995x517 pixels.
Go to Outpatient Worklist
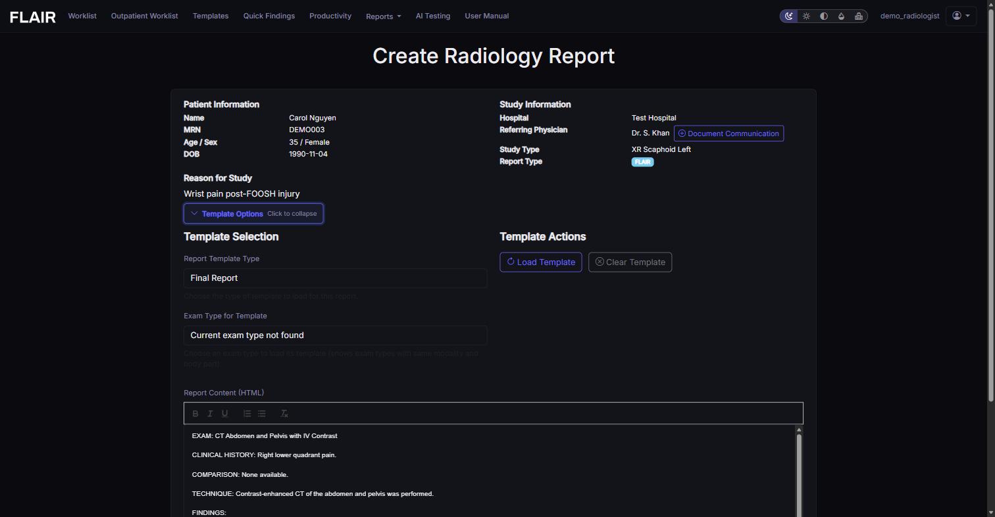click(145, 16)
